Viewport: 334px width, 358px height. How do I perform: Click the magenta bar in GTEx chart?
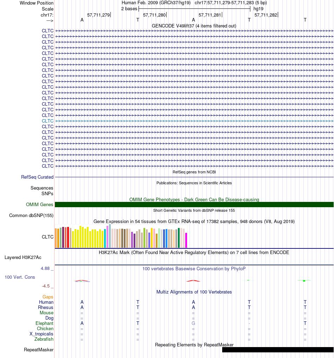(x=186, y=240)
